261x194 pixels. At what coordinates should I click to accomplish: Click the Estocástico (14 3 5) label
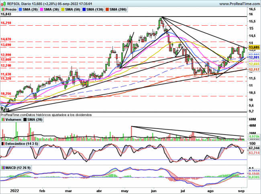point(22,143)
